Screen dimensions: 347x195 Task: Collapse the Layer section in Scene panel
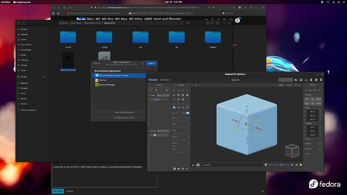click(149, 95)
